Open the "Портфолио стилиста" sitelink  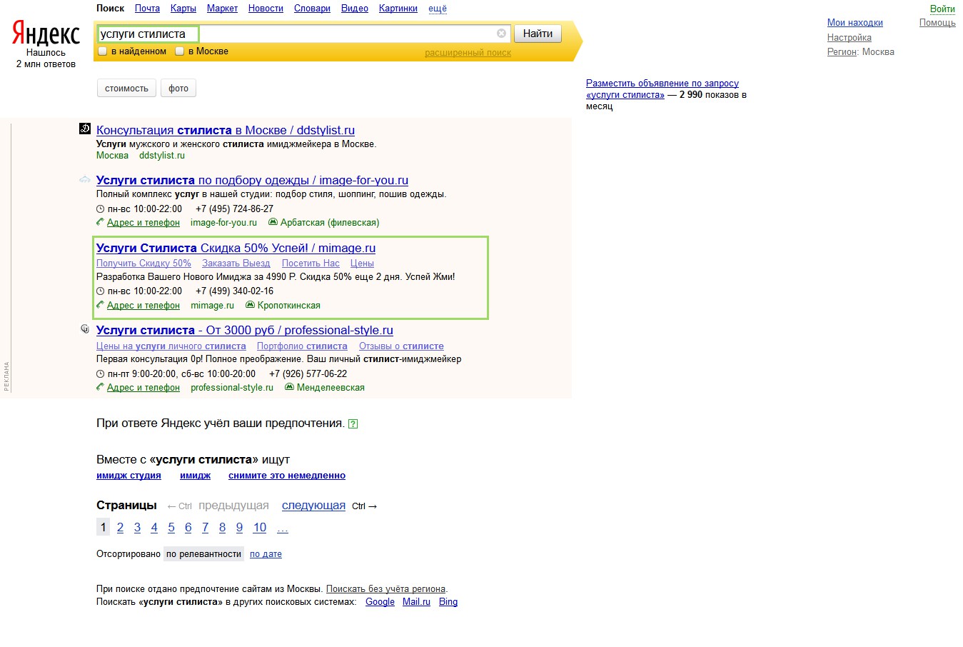click(302, 346)
